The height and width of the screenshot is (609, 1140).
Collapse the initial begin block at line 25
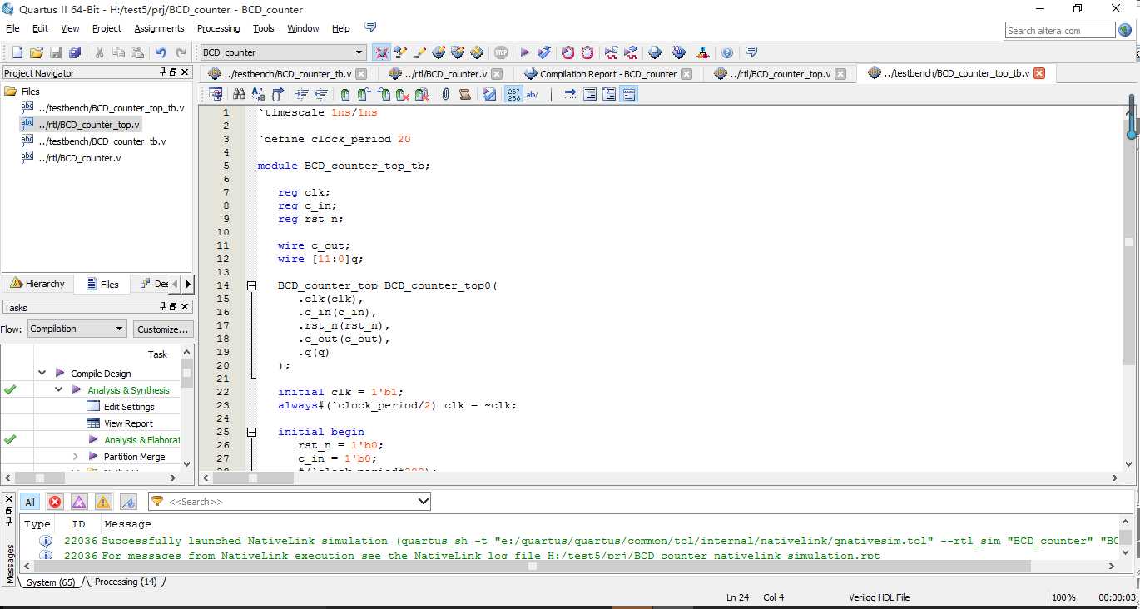tap(251, 432)
